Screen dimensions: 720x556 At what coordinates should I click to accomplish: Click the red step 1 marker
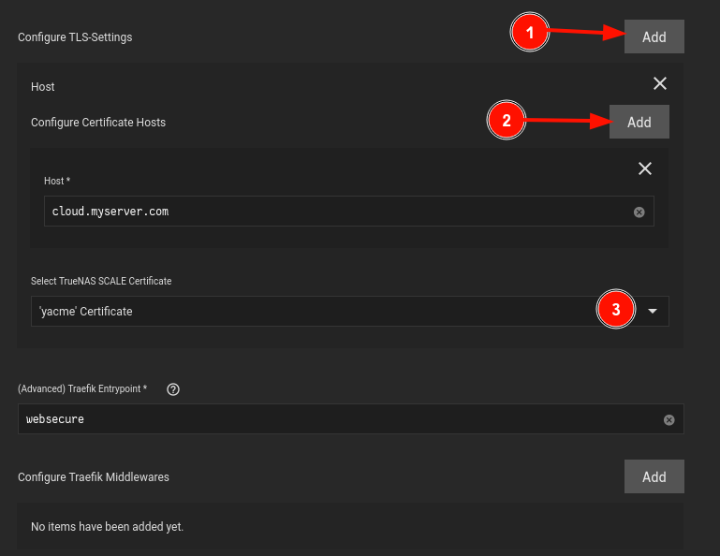530,33
